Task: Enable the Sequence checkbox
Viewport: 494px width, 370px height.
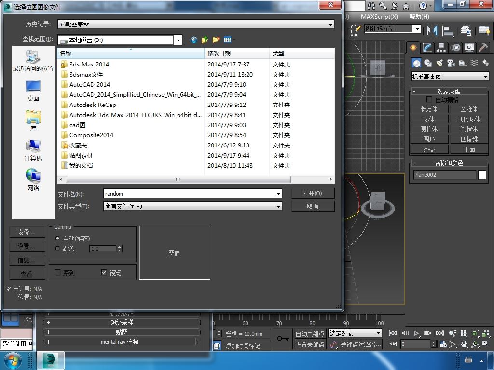Action: [57, 273]
